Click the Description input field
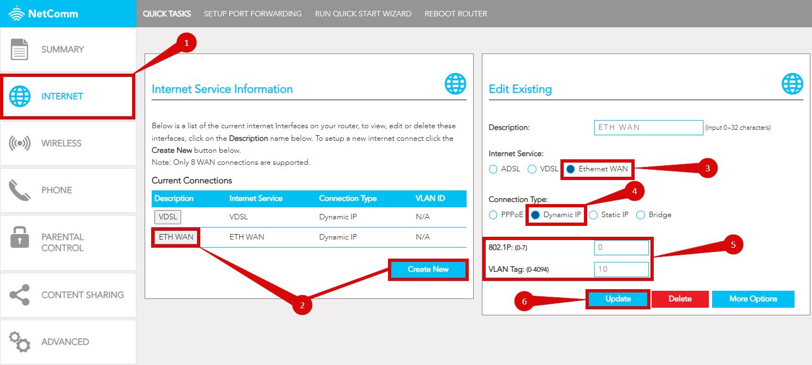Screen dimensions: 812x365 648,127
